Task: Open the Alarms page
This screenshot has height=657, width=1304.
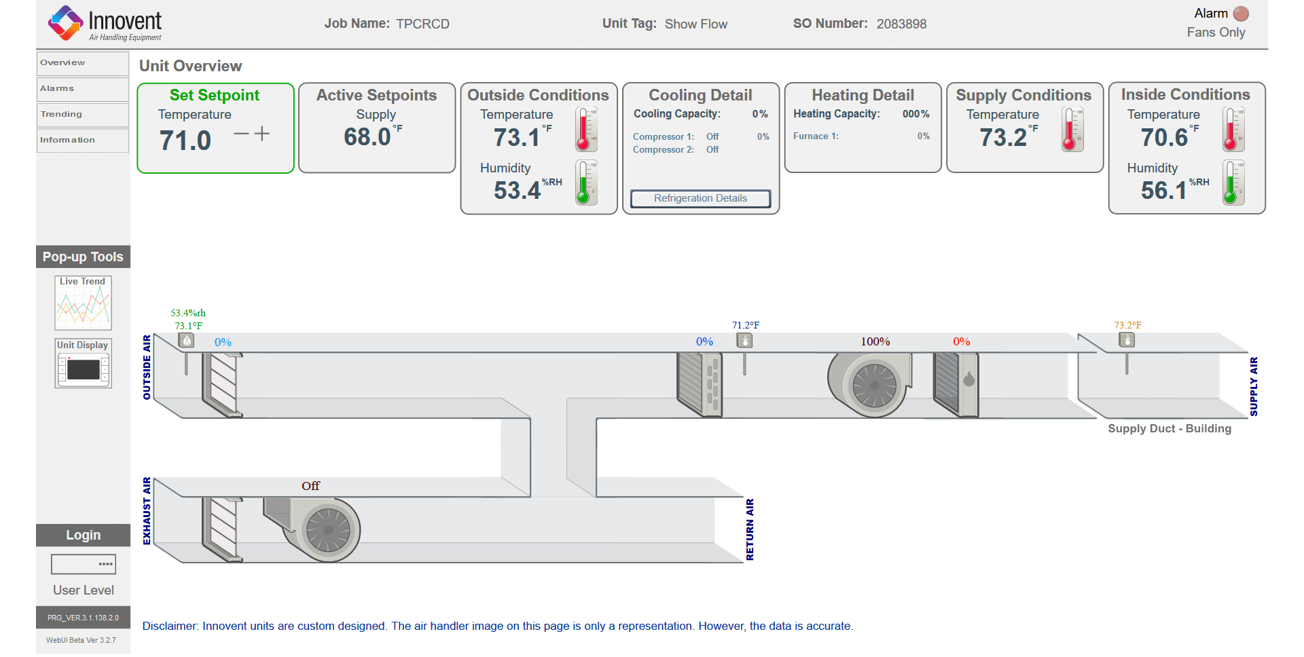Action: pos(82,89)
